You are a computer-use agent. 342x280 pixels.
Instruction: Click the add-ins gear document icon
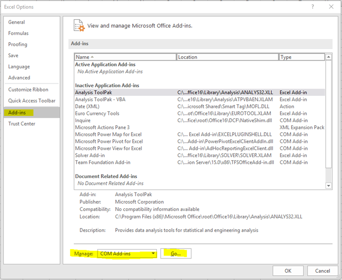(x=79, y=25)
